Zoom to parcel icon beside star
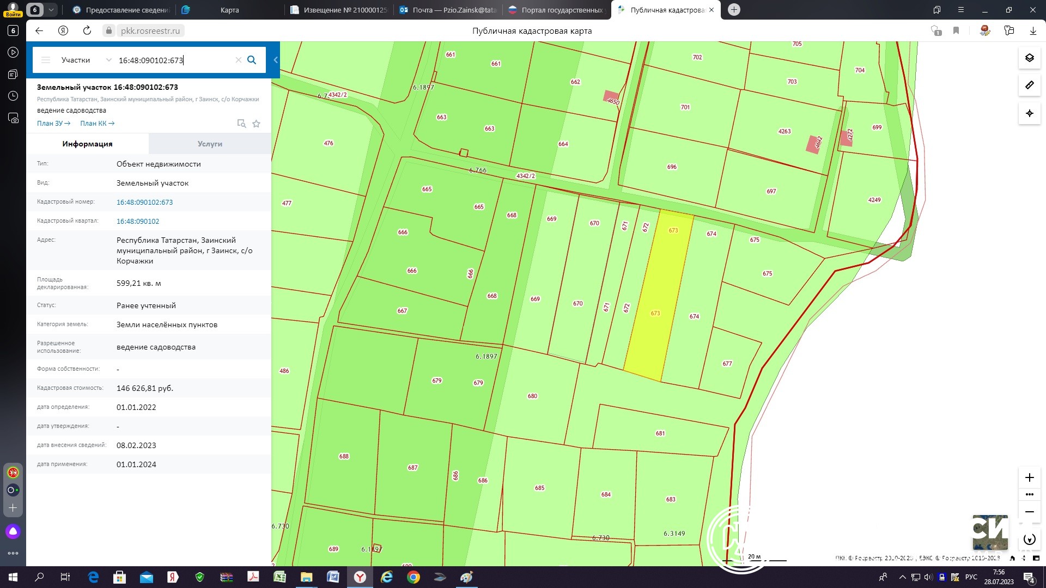Image resolution: width=1046 pixels, height=588 pixels. 241,124
